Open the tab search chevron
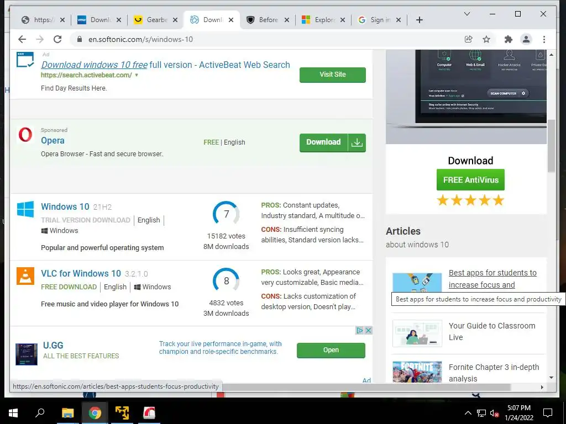This screenshot has width=566, height=424. point(467,14)
